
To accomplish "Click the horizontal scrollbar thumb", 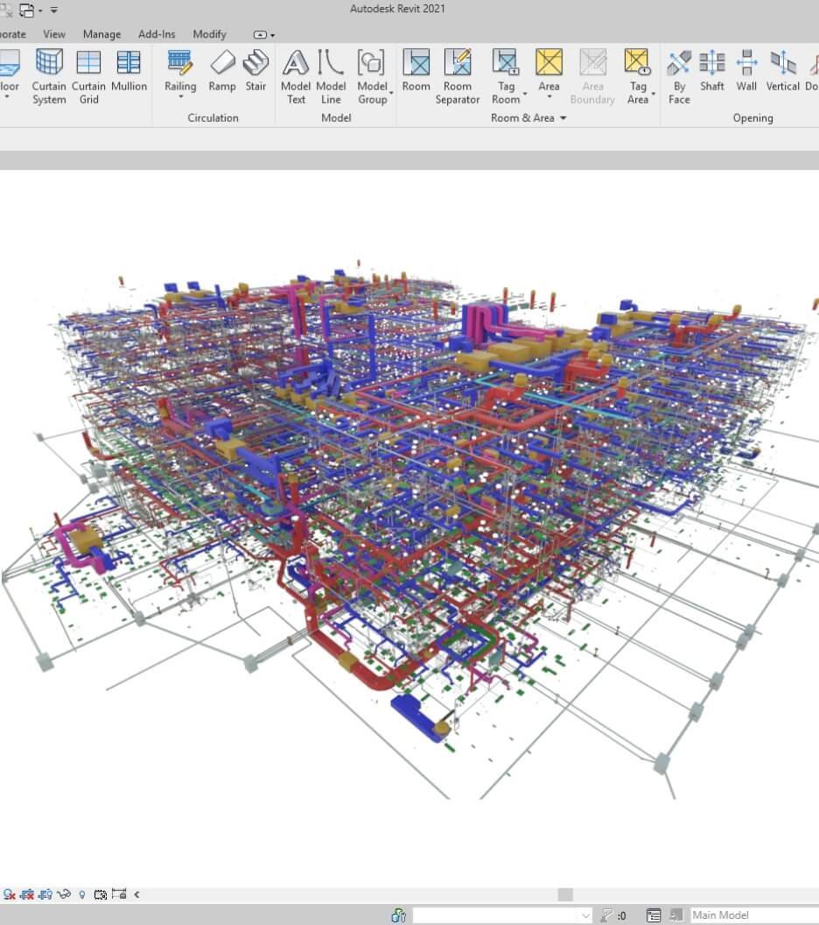I will [x=565, y=894].
